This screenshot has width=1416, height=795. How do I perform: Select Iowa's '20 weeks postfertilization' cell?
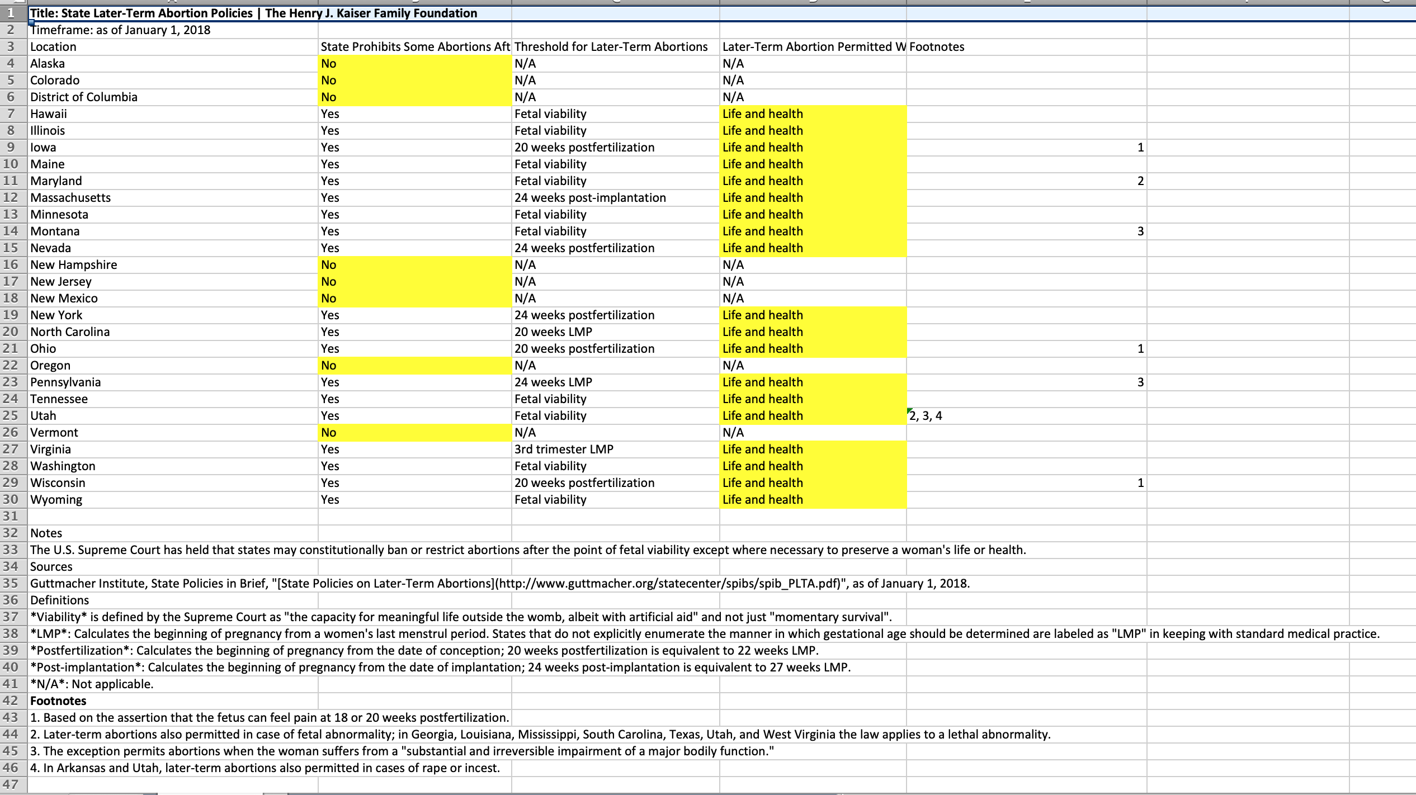click(x=615, y=148)
